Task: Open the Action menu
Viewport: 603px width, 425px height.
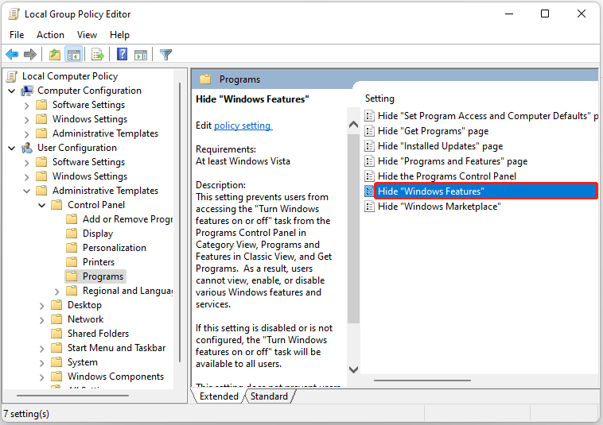Action: (x=50, y=35)
